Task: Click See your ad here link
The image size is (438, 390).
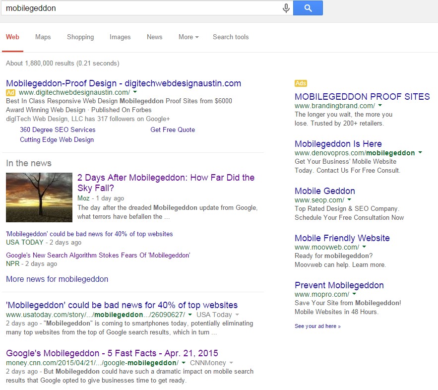Action: point(317,326)
